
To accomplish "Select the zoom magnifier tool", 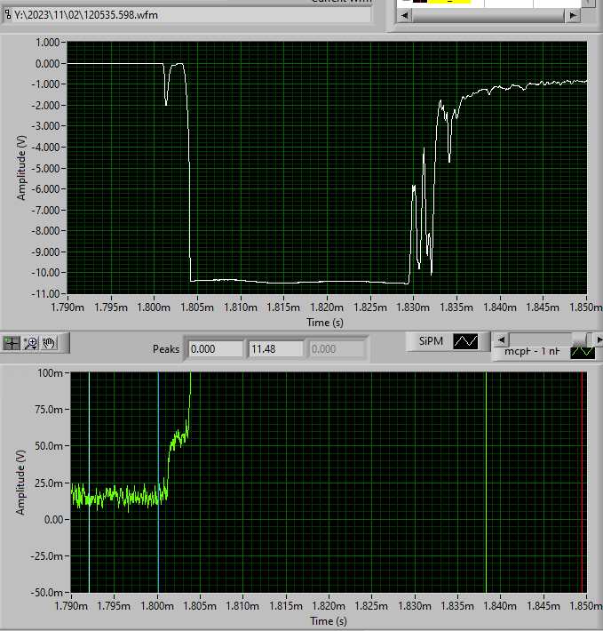I will click(30, 343).
